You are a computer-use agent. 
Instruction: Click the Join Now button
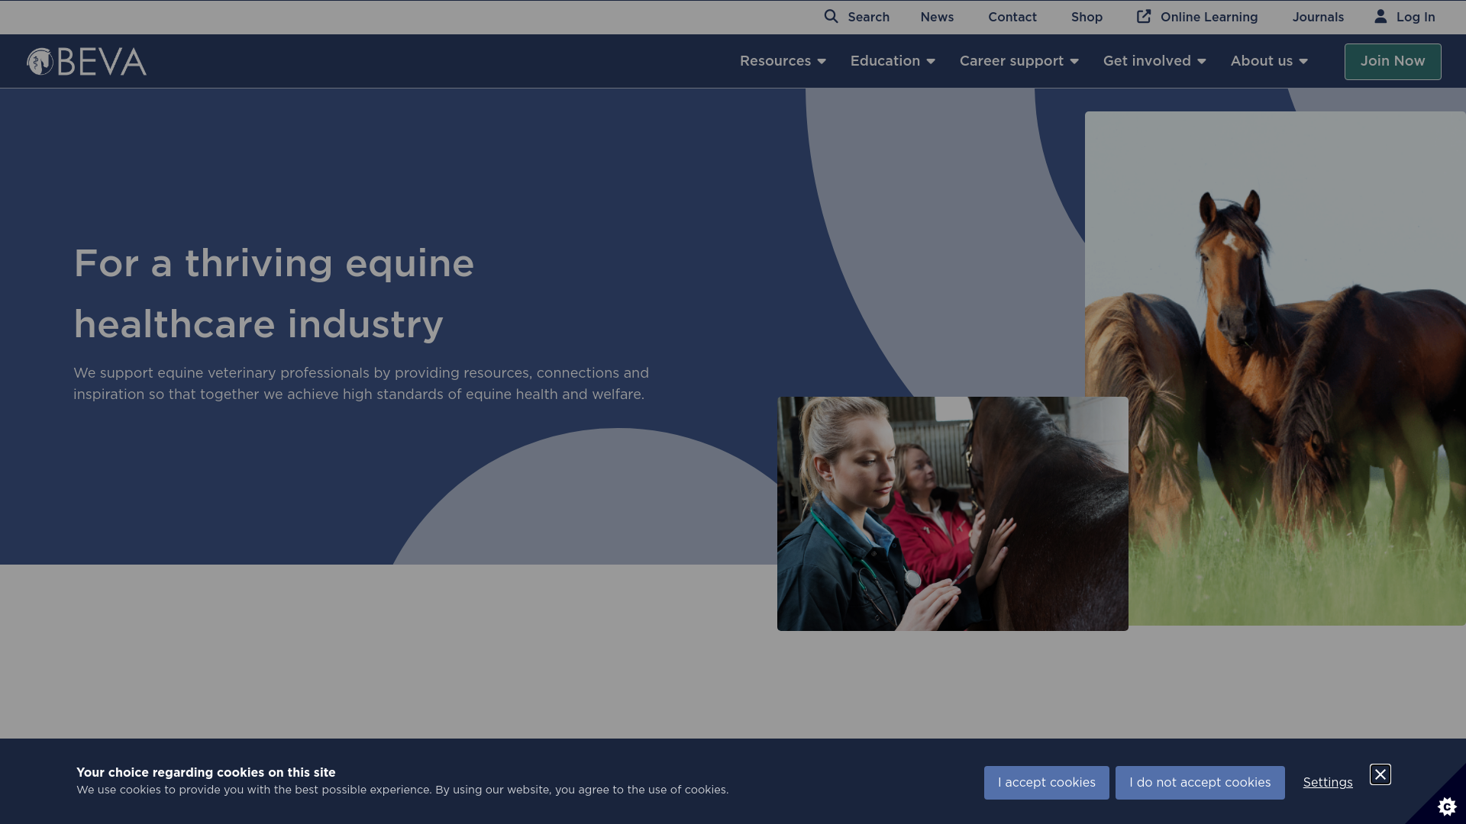(x=1393, y=62)
